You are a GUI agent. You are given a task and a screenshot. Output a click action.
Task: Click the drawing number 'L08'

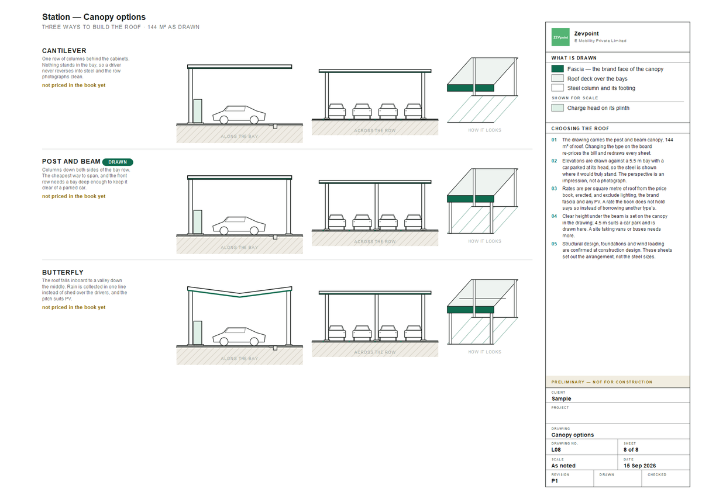click(x=556, y=450)
